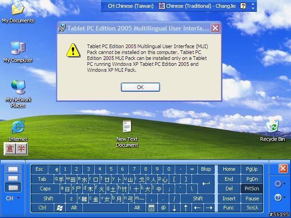Tap the right arrow key

209,208
